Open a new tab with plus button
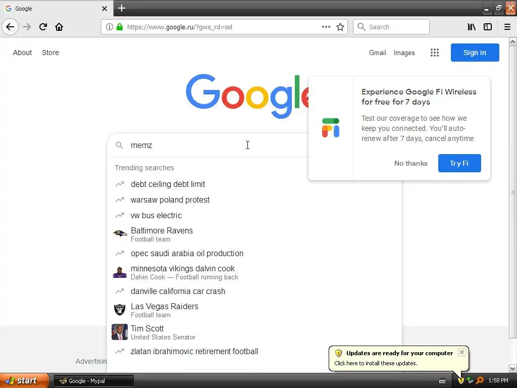Screen dimensions: 517x388 point(121,8)
